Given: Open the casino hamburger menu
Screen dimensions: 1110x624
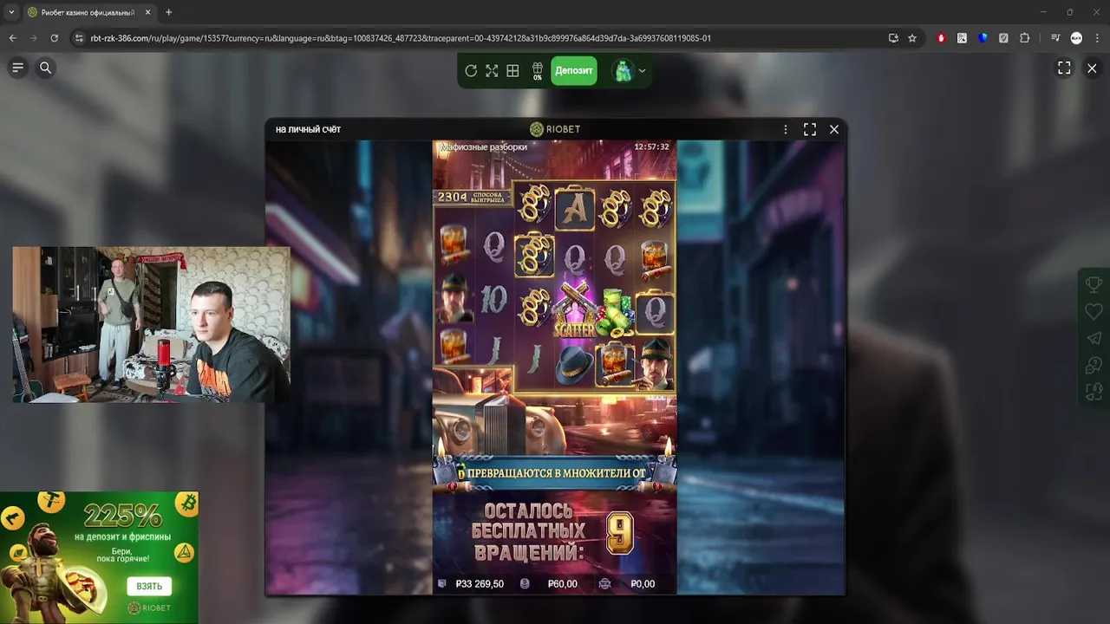Looking at the screenshot, I should point(17,68).
